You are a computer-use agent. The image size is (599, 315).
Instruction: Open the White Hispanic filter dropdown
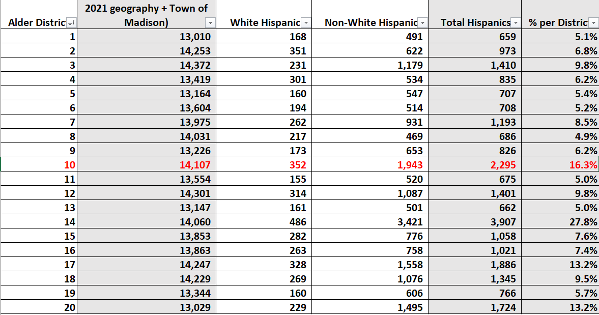point(306,23)
